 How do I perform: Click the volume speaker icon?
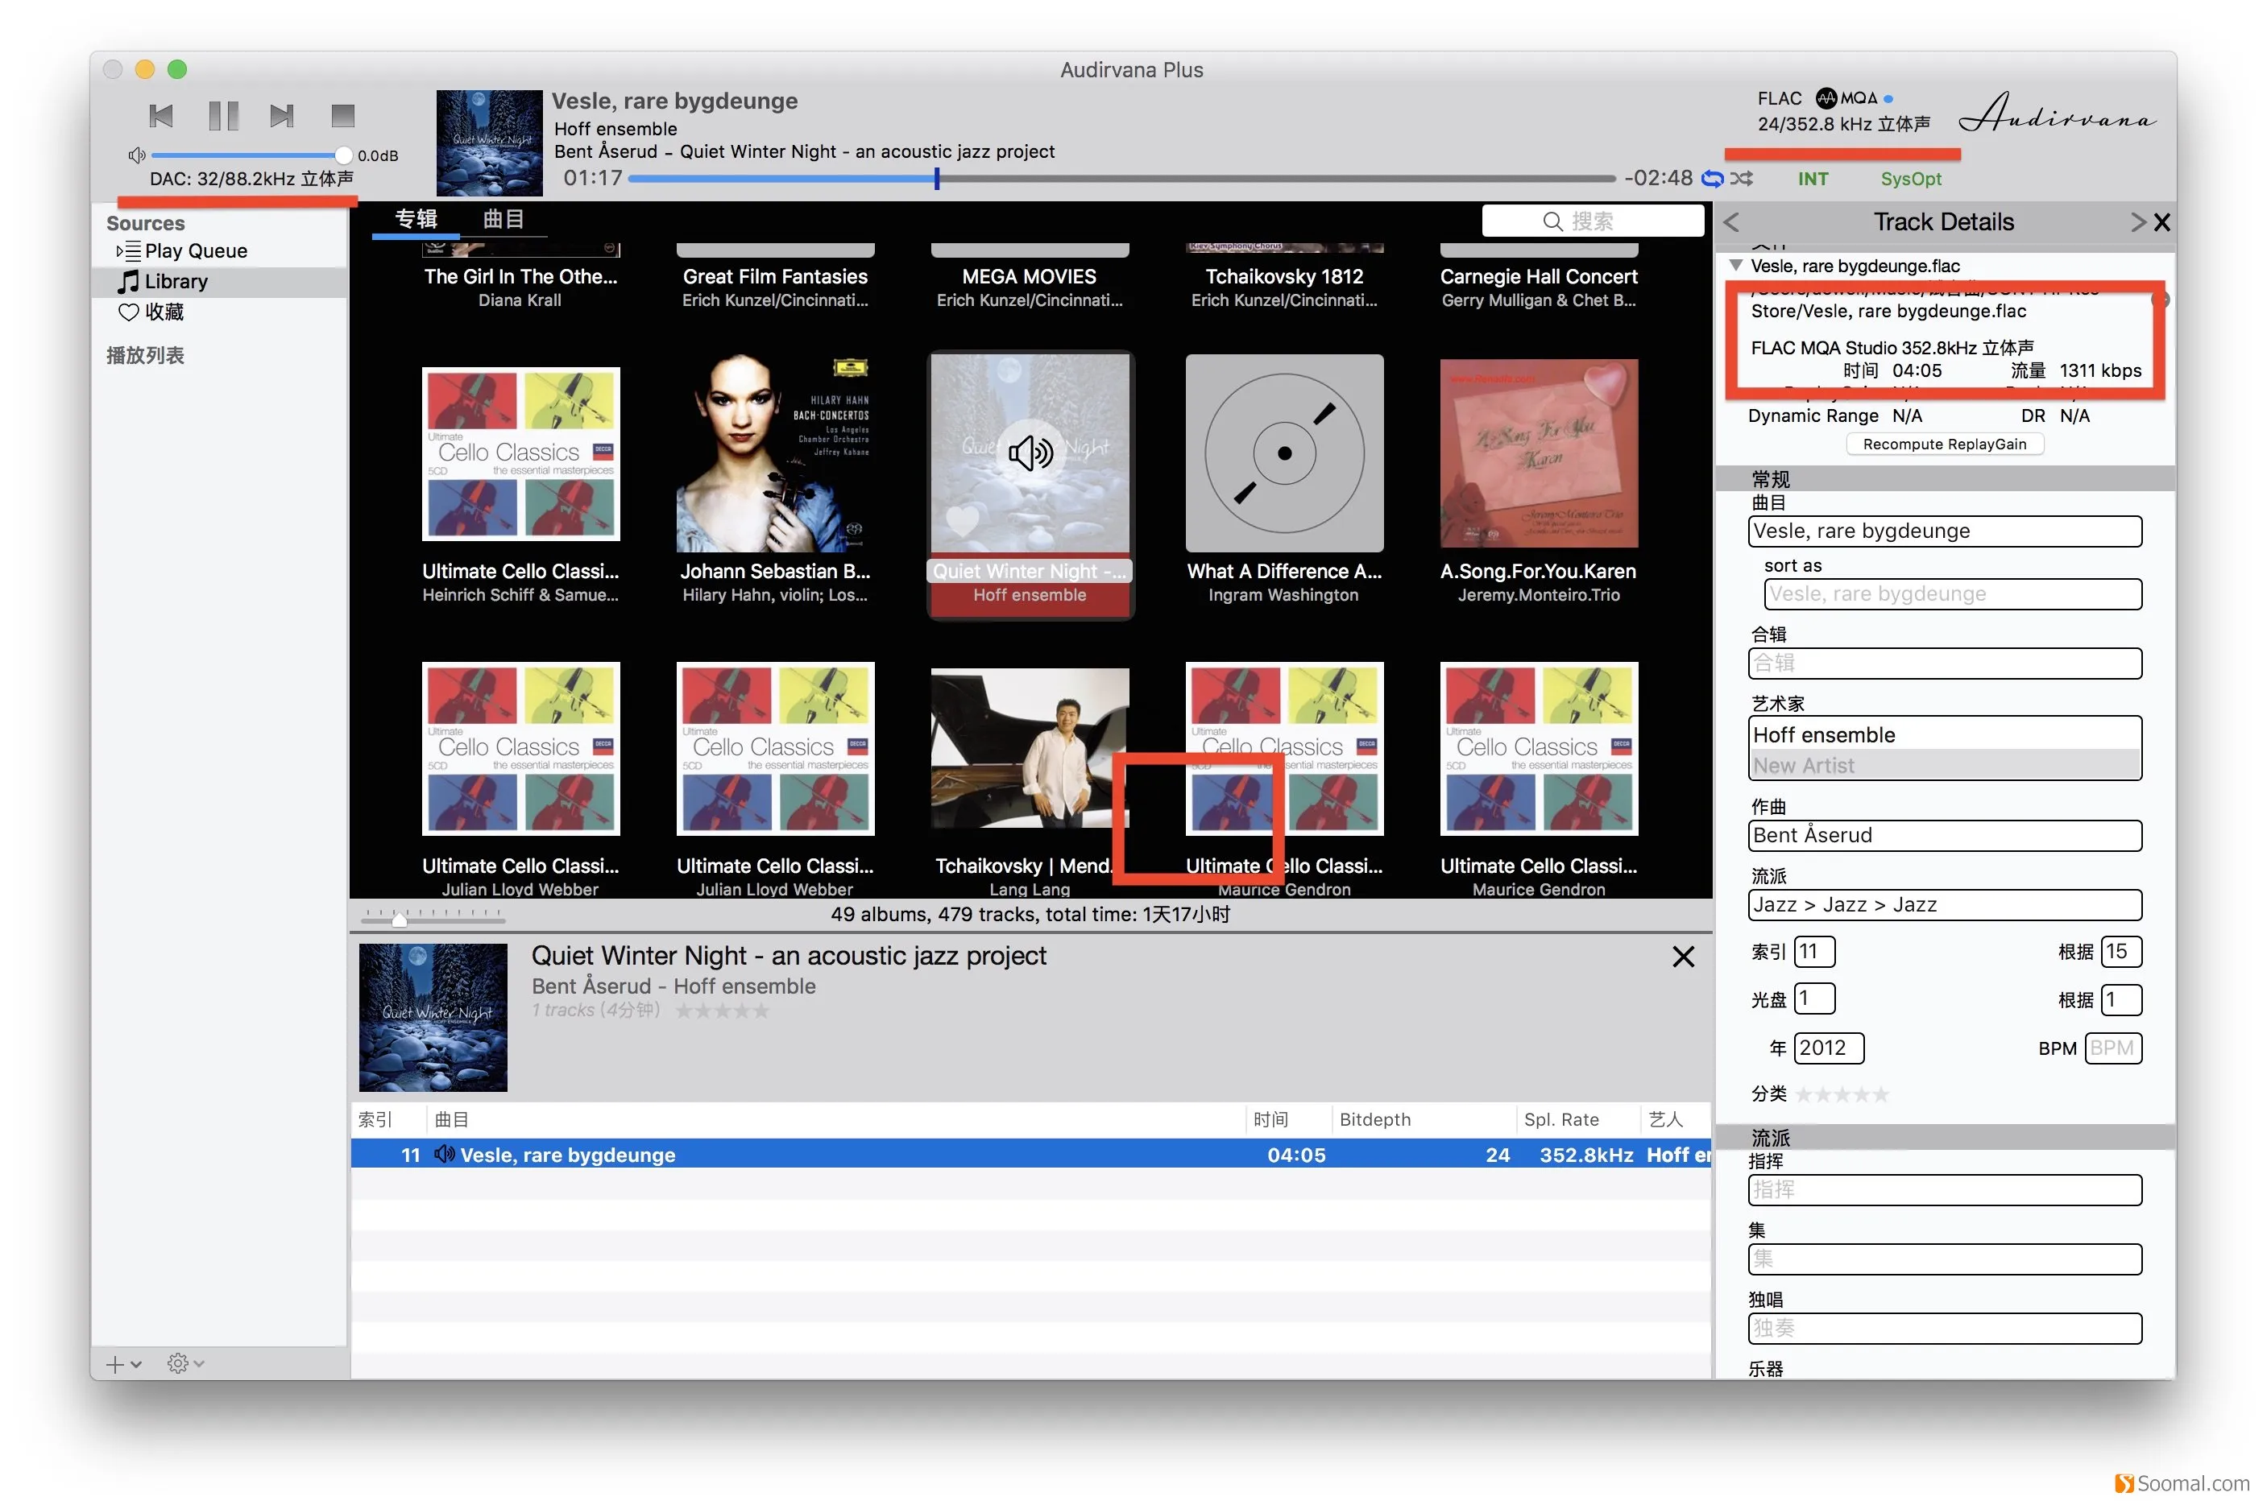point(137,155)
